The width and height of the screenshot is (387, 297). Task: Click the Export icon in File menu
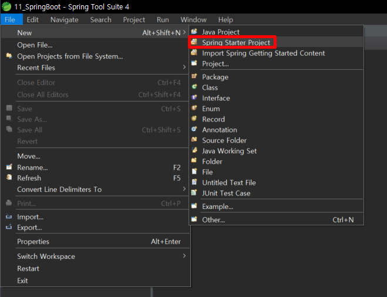pos(9,227)
